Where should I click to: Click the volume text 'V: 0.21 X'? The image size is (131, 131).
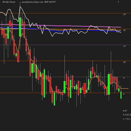[127, 115]
